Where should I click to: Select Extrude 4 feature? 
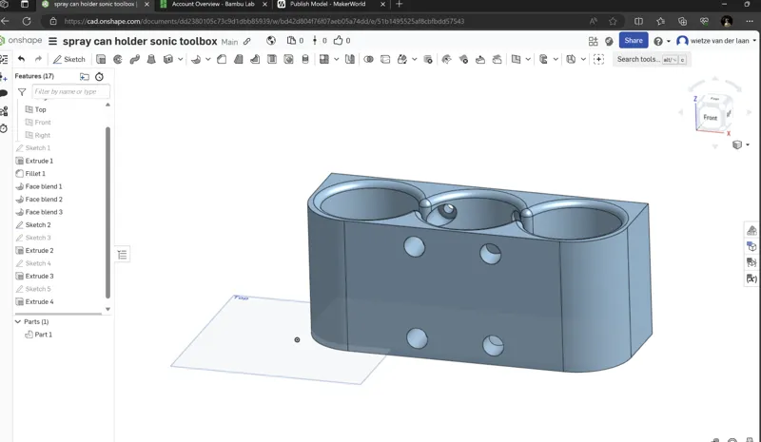point(39,301)
